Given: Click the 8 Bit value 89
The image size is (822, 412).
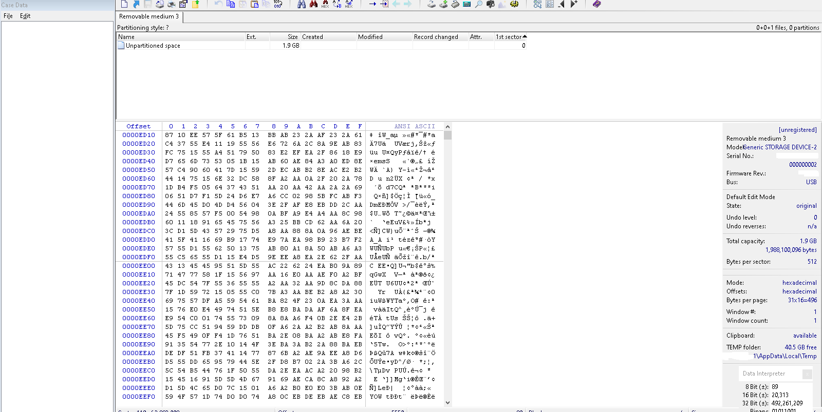Looking at the screenshot, I should [775, 387].
